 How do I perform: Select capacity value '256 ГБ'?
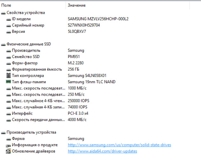click(x=73, y=69)
